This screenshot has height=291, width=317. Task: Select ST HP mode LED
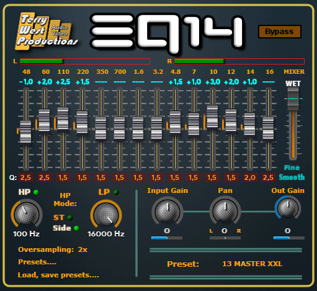tap(70, 218)
